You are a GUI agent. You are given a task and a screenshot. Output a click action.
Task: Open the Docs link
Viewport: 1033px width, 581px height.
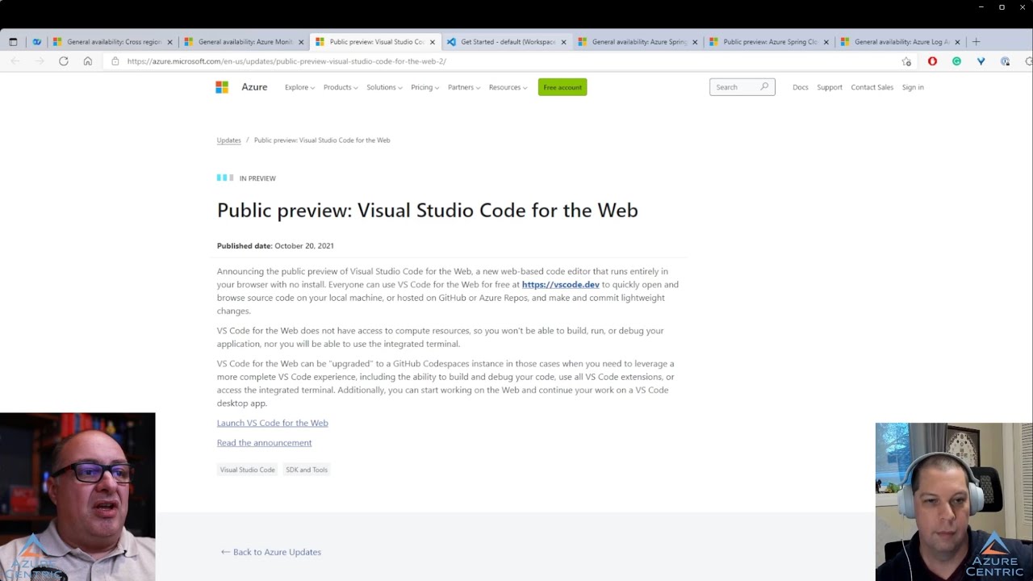(x=800, y=87)
